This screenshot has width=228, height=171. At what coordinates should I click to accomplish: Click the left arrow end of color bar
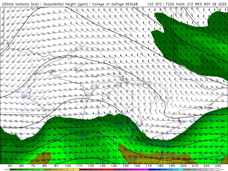click(x=7, y=170)
